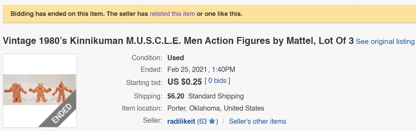Click the seller feedback score 63
Screen dimensions: 416x131
(x=203, y=121)
